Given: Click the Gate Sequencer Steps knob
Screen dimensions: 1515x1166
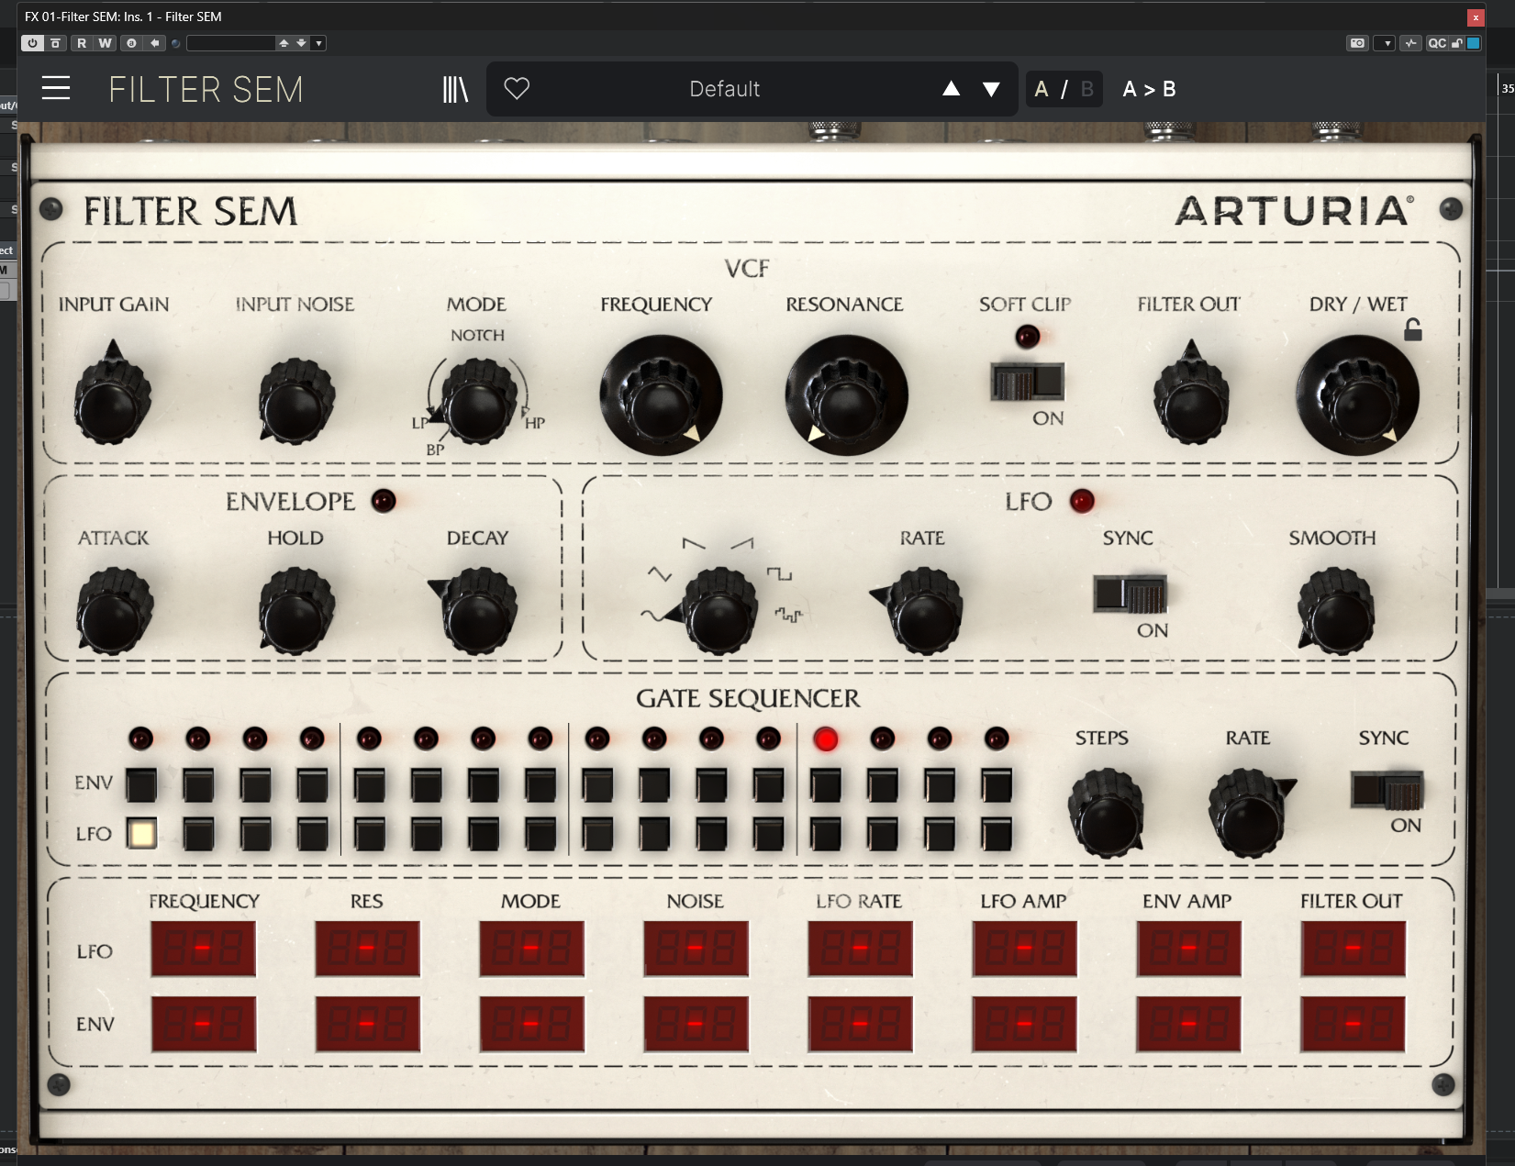Looking at the screenshot, I should 1107,814.
